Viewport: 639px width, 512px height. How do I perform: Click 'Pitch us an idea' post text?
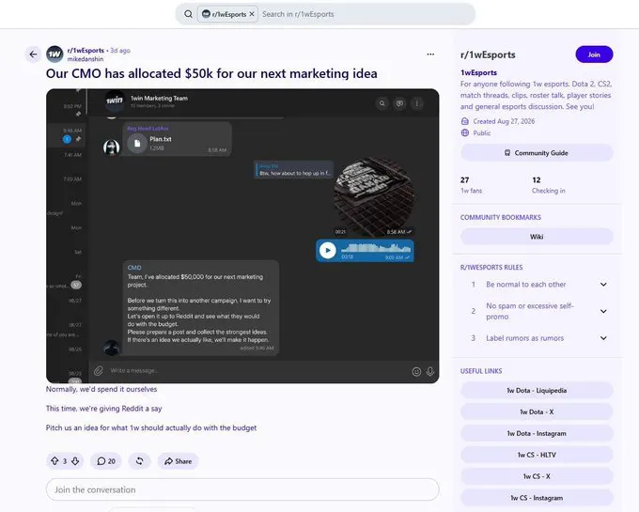[x=151, y=427]
